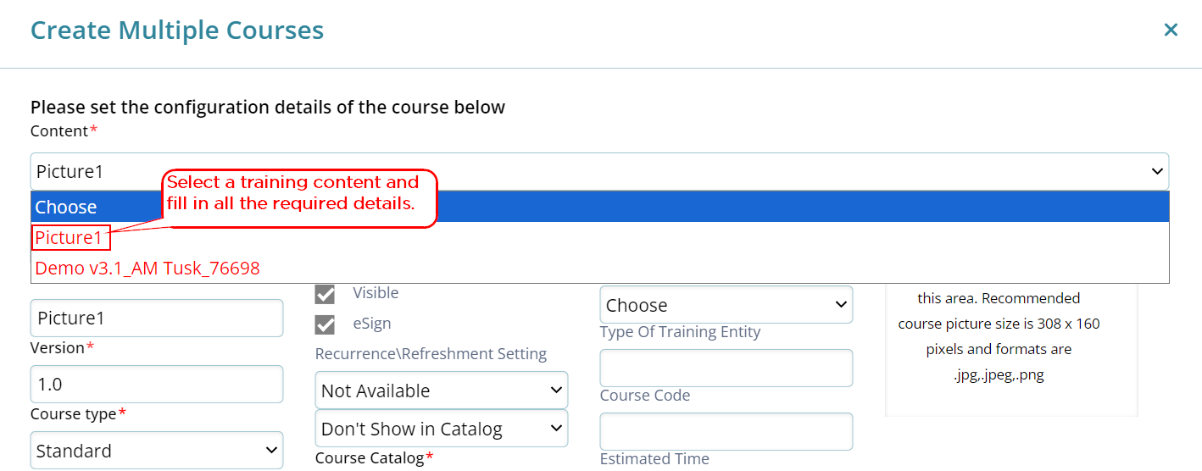Open the Content dropdown showing Picture1
1202x471 pixels.
pyautogui.click(x=599, y=171)
